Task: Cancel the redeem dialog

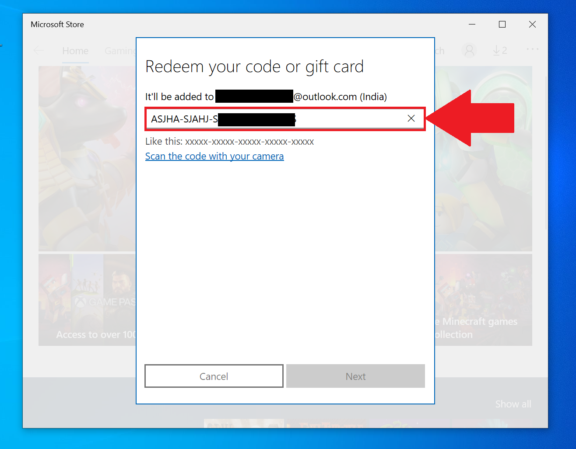Action: (x=214, y=376)
